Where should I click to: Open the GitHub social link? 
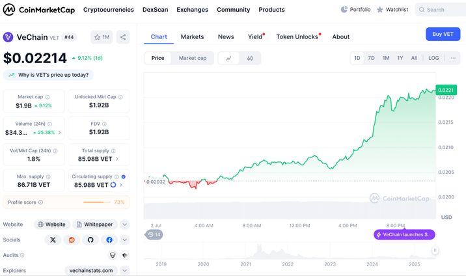(90, 240)
